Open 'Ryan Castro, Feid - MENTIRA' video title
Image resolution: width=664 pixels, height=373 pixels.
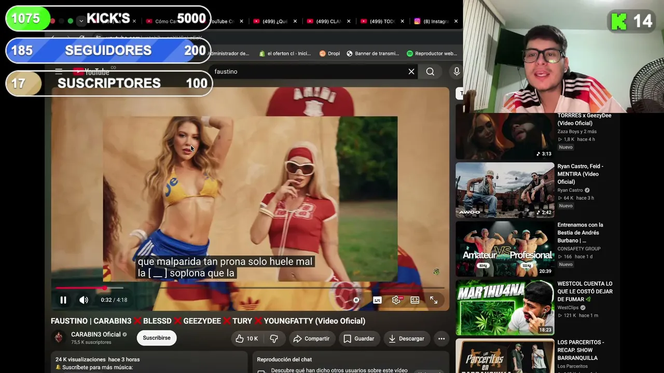[580, 174]
